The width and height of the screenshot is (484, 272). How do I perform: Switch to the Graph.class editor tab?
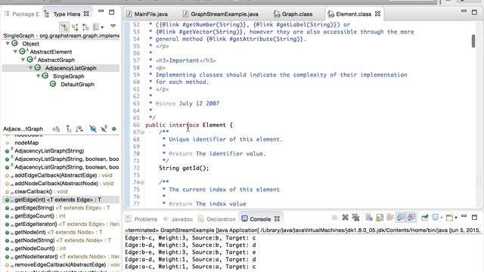(x=293, y=14)
